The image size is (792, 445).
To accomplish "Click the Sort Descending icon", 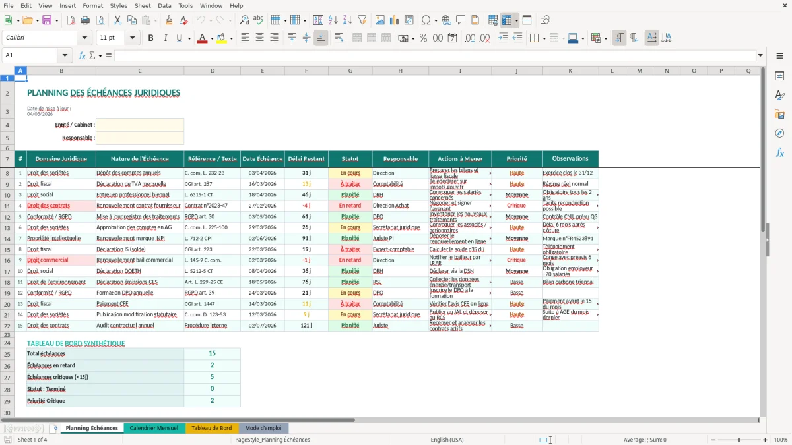I will (348, 20).
